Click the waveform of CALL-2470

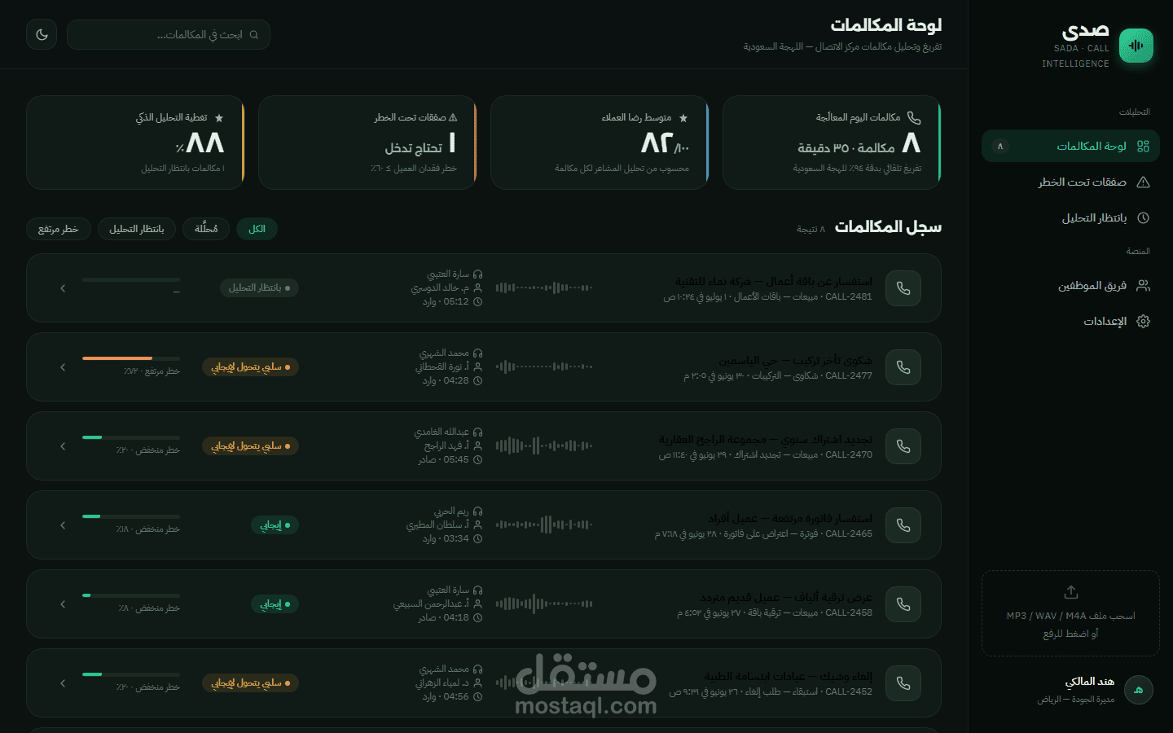tap(544, 446)
